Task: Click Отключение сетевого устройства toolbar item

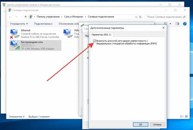Action: 69,24
